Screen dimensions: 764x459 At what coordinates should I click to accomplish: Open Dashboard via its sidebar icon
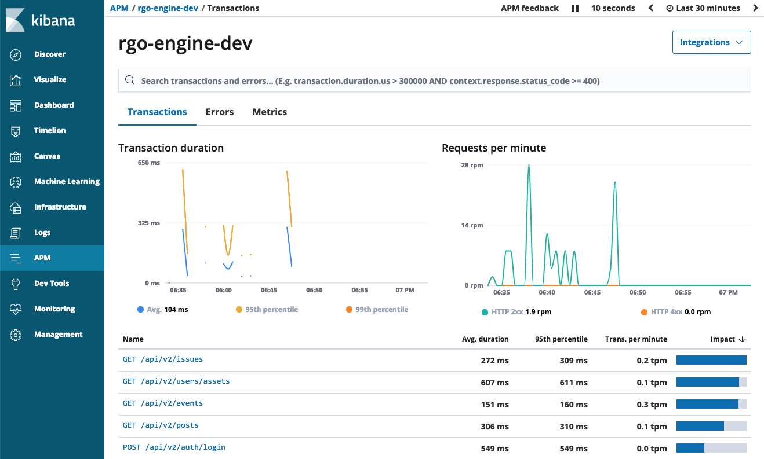click(16, 105)
